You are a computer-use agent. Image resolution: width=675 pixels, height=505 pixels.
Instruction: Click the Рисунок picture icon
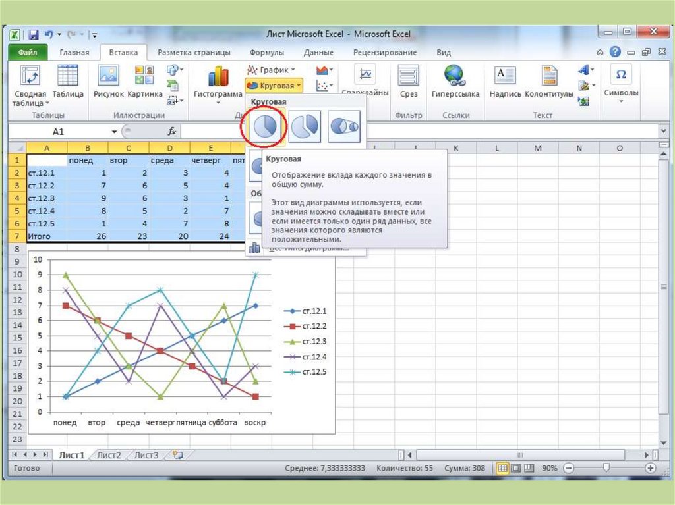[x=108, y=75]
